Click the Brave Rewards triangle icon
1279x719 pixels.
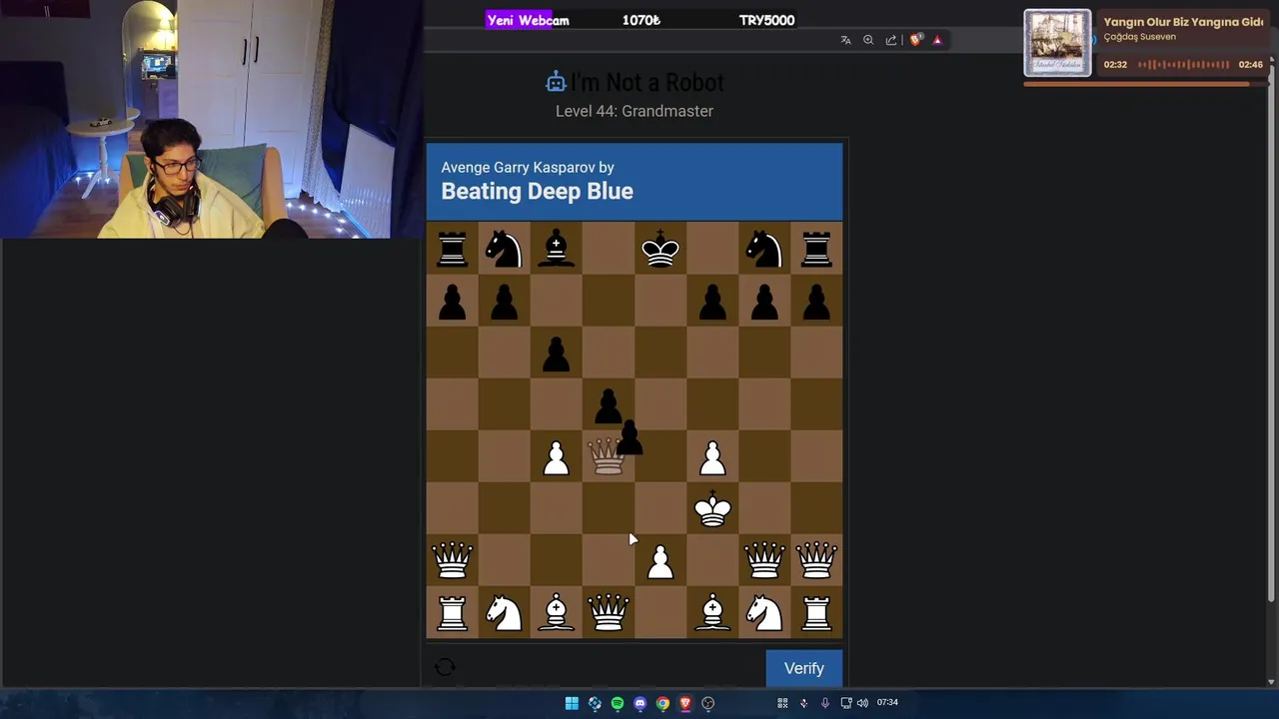pos(937,40)
